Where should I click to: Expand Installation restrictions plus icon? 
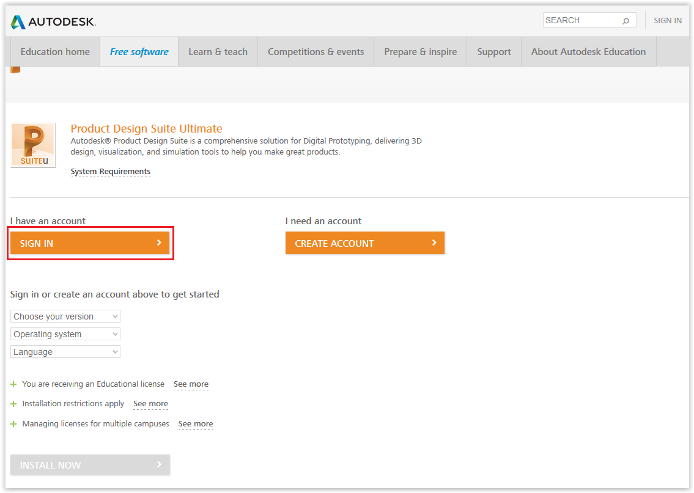coord(13,404)
